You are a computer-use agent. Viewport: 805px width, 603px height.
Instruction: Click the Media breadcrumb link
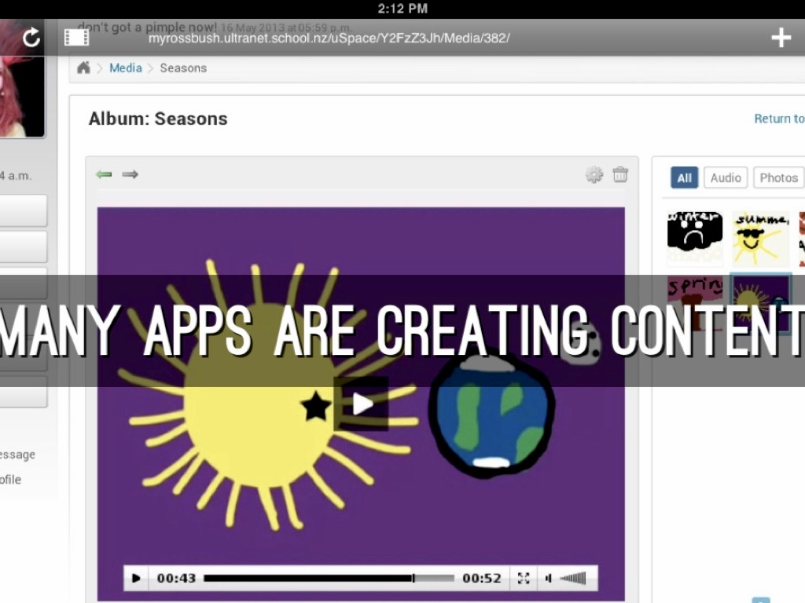(x=126, y=68)
